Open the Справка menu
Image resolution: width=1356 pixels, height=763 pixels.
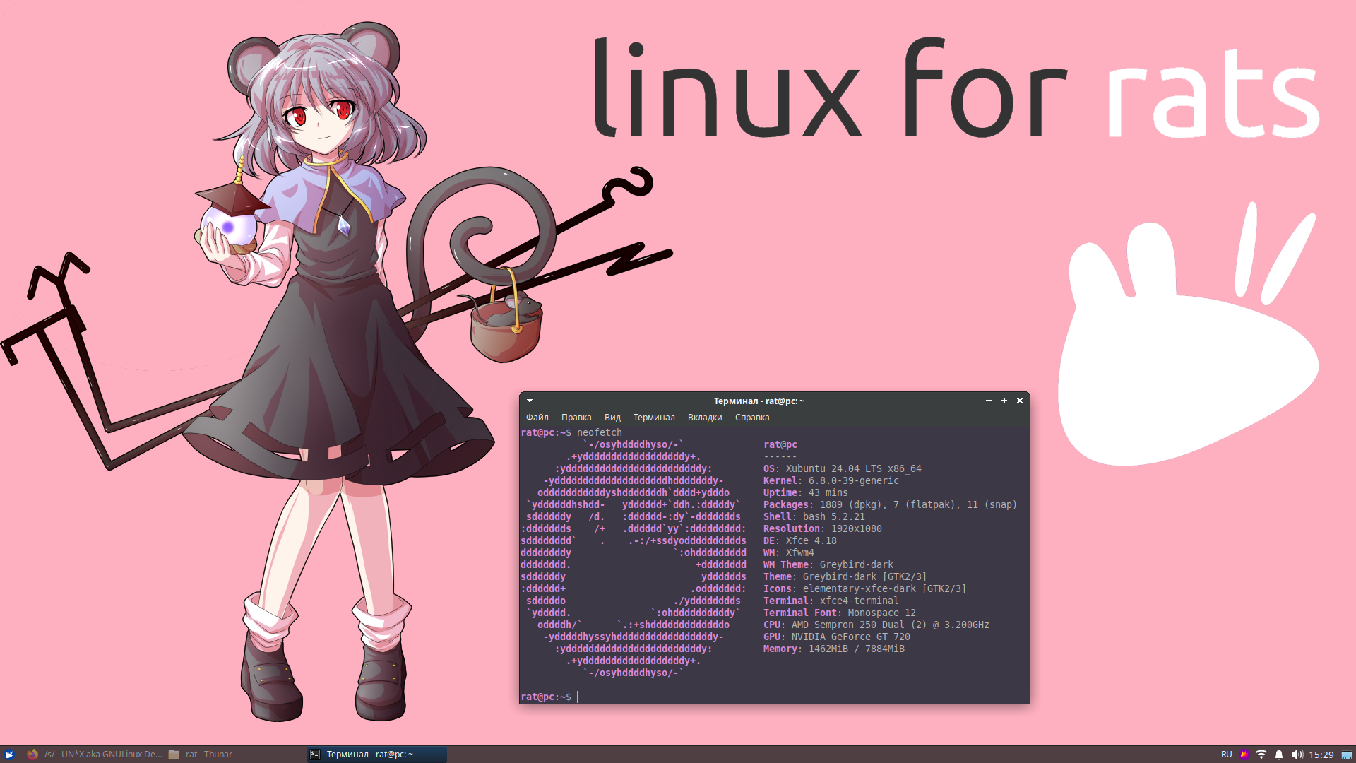752,418
